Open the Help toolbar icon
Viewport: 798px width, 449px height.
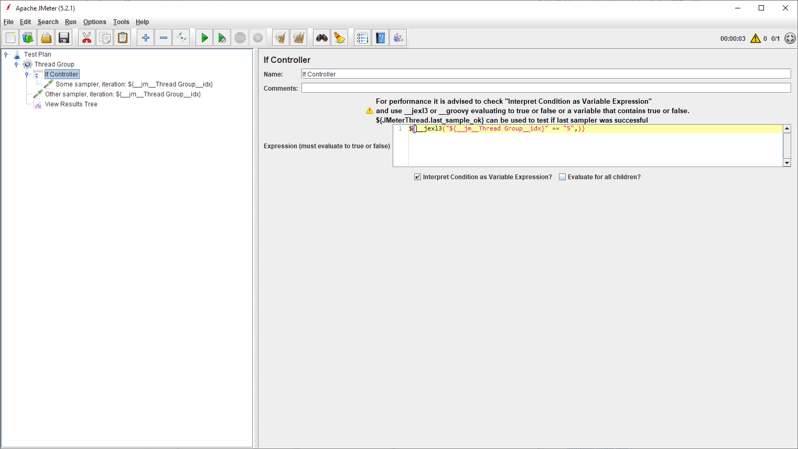[x=381, y=38]
